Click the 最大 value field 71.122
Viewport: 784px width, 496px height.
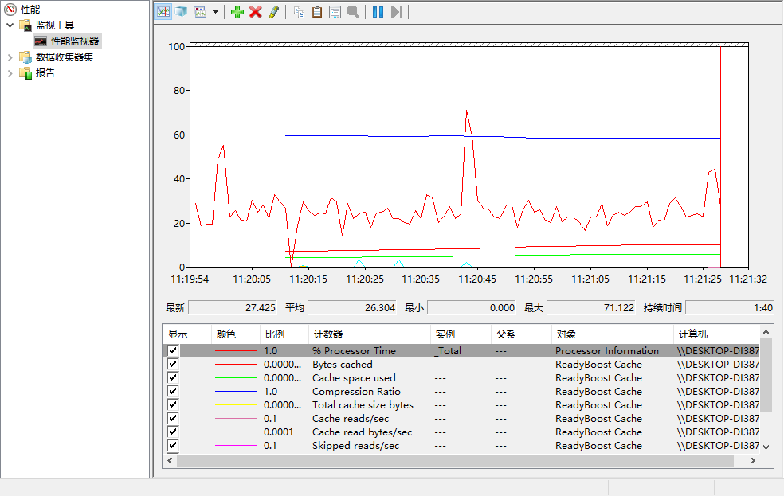point(591,307)
